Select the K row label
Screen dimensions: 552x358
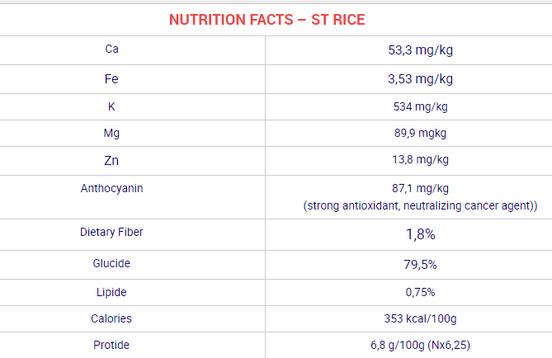111,106
